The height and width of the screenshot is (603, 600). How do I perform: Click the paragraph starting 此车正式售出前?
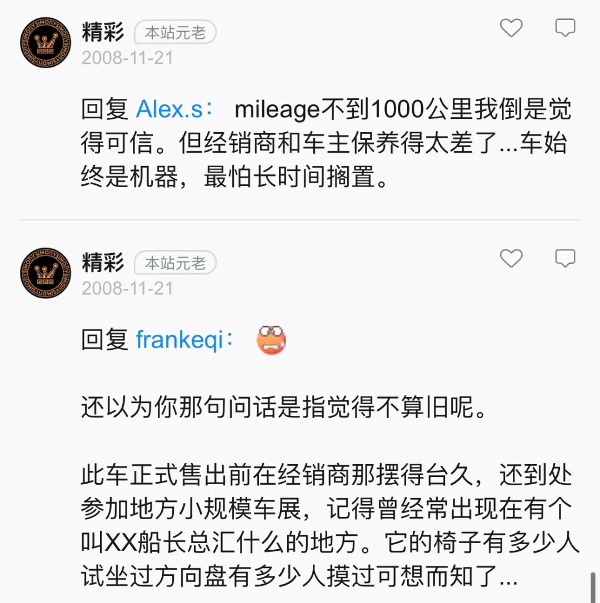tap(330, 526)
